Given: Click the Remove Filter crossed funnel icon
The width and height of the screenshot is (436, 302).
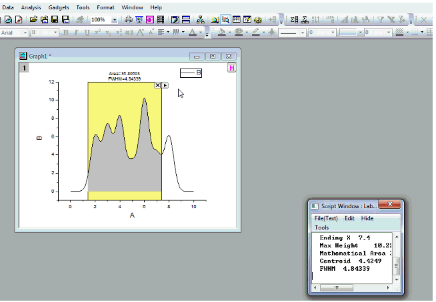Looking at the screenshot, I should click(391, 20).
